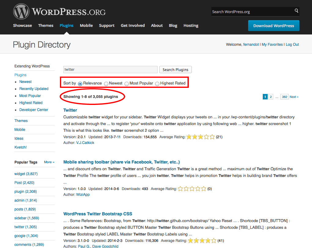Open the Showcase menu item

click(23, 25)
